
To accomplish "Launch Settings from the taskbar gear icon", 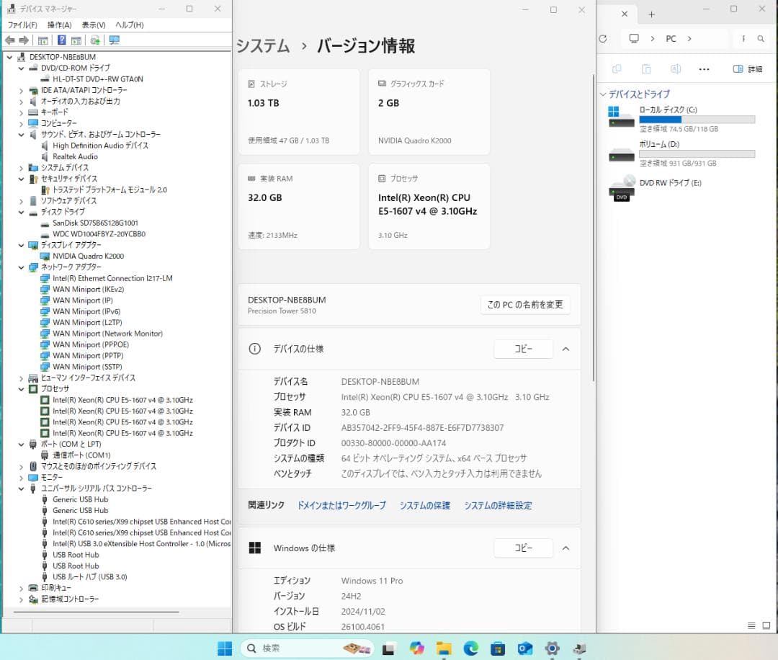I will click(552, 648).
